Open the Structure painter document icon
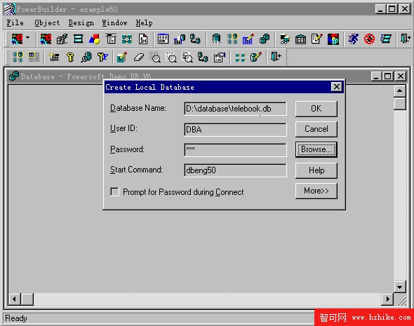Viewport: 414px width, 326px height. (x=111, y=39)
